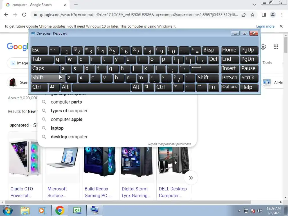Open On-Screen Keyboard Options
The width and height of the screenshot is (288, 216).
tap(230, 87)
